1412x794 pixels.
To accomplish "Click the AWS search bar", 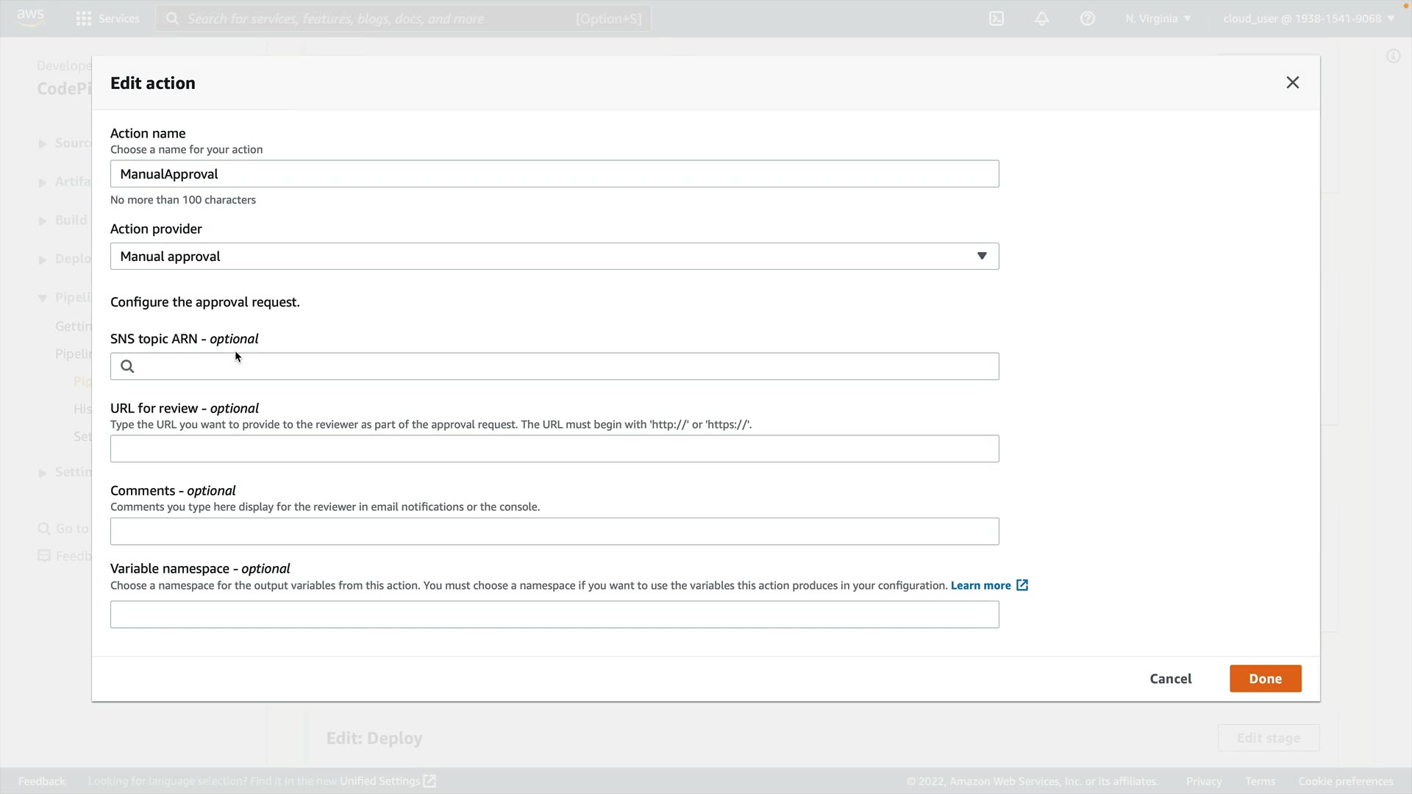I will tap(403, 18).
